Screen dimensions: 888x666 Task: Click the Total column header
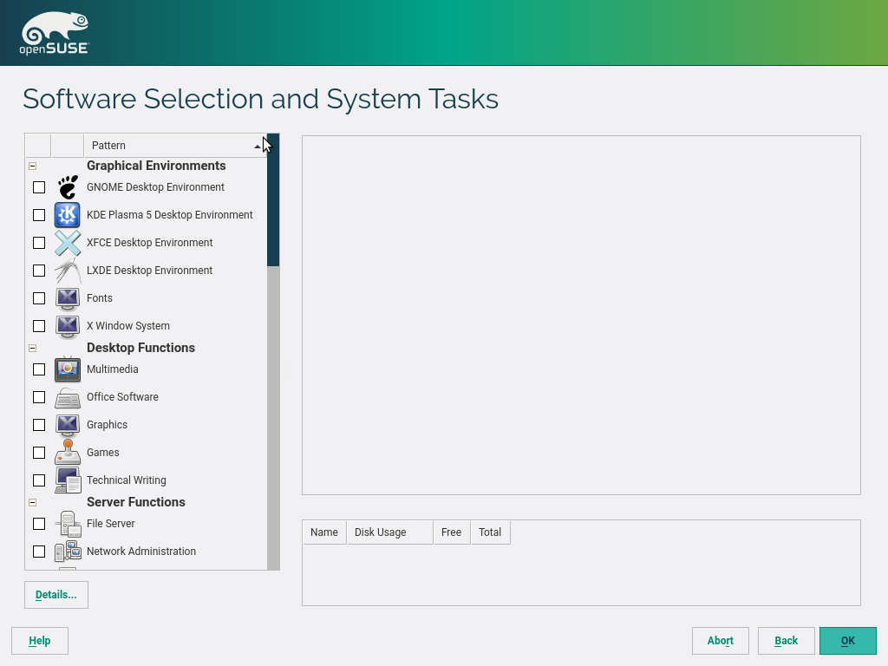490,532
